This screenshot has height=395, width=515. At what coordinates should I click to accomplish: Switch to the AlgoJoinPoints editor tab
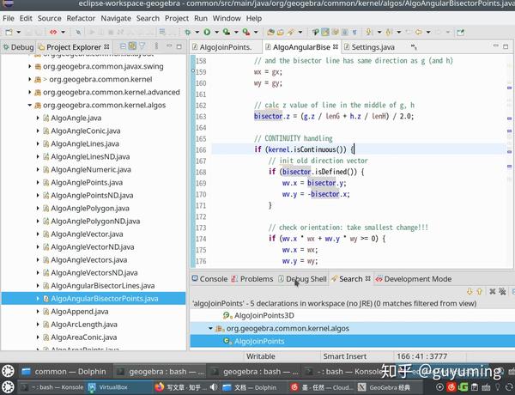[x=226, y=47]
